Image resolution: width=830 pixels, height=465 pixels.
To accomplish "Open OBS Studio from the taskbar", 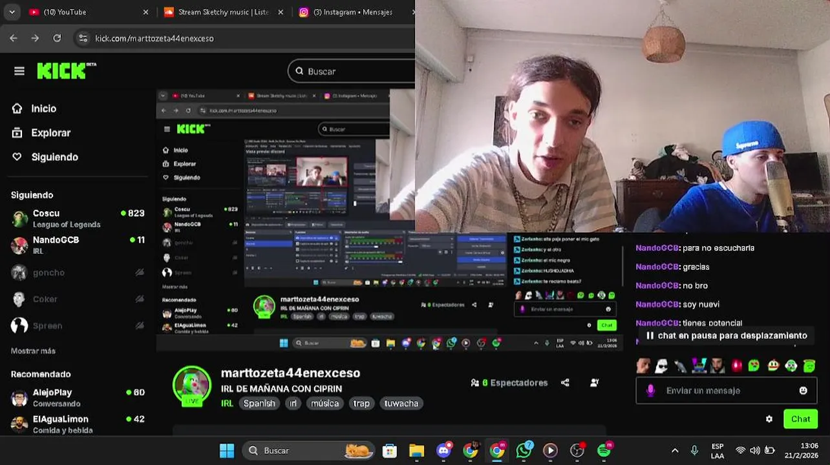I will pos(577,450).
